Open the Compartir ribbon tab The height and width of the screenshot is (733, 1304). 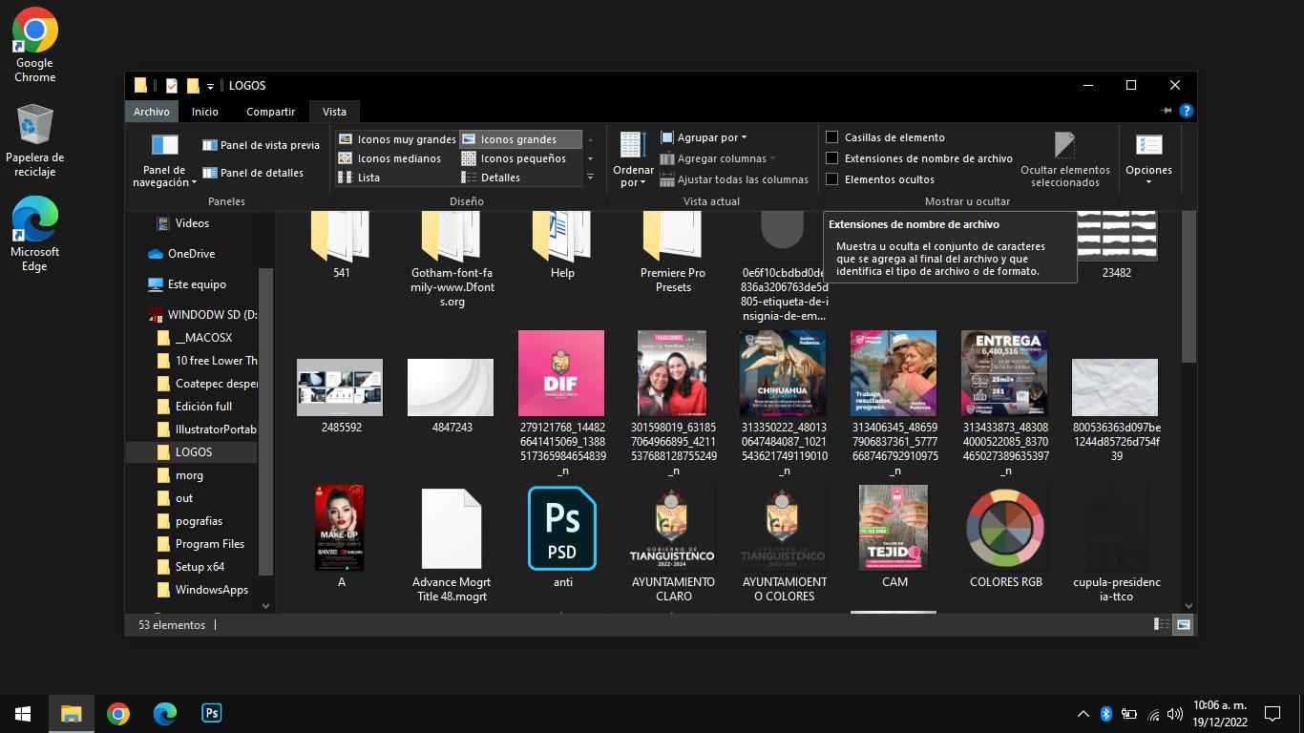click(270, 112)
